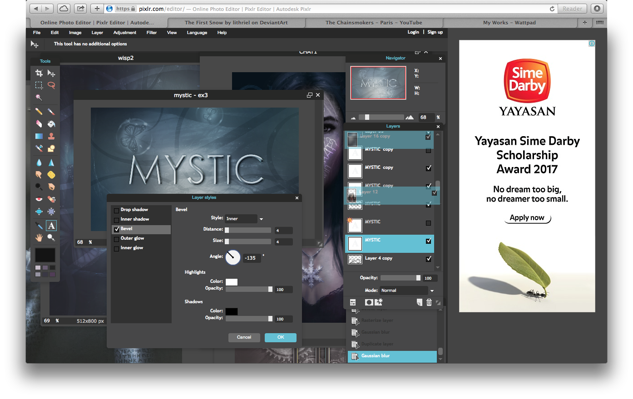
Task: Open the Edit menu
Action: coord(55,33)
